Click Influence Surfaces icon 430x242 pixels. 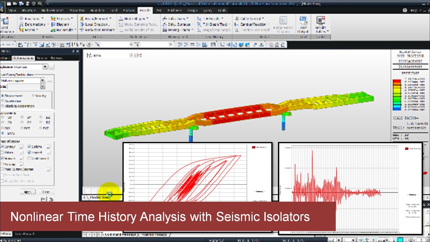[x=178, y=24]
